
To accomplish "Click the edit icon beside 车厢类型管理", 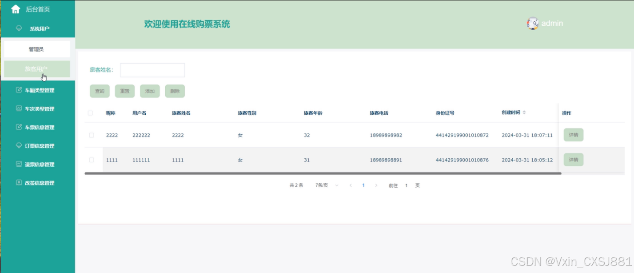I will [x=19, y=90].
